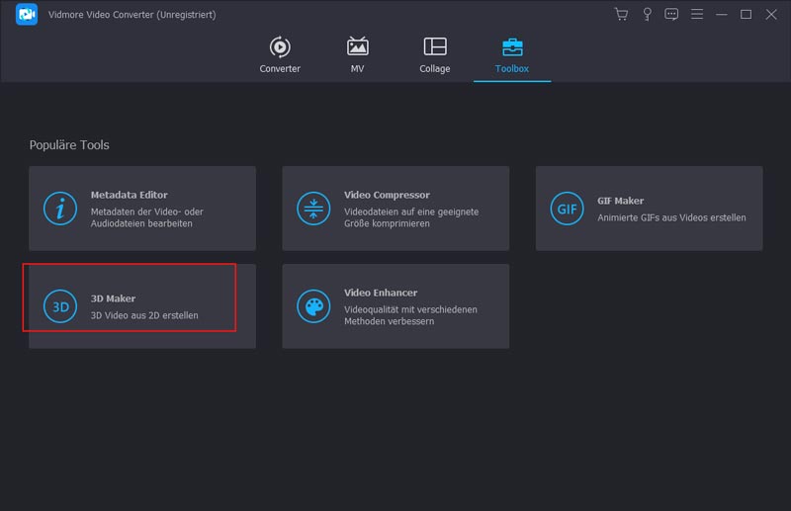791x511 pixels.
Task: Click the Metadata Editor info icon
Action: [60, 209]
